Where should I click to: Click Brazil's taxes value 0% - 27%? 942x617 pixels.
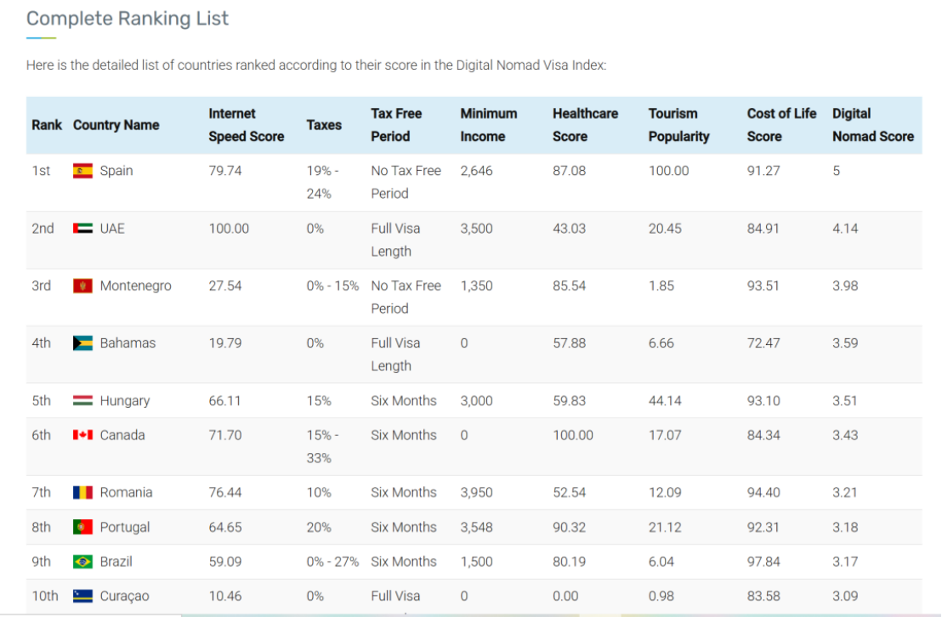332,562
